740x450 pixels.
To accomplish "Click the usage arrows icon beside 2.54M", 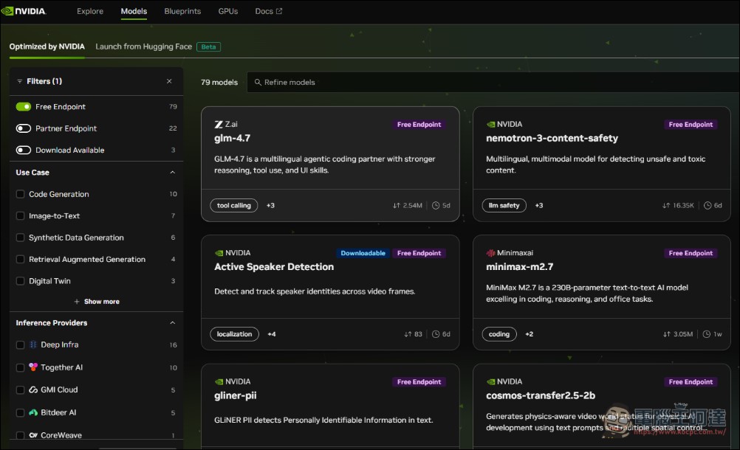I will click(397, 205).
